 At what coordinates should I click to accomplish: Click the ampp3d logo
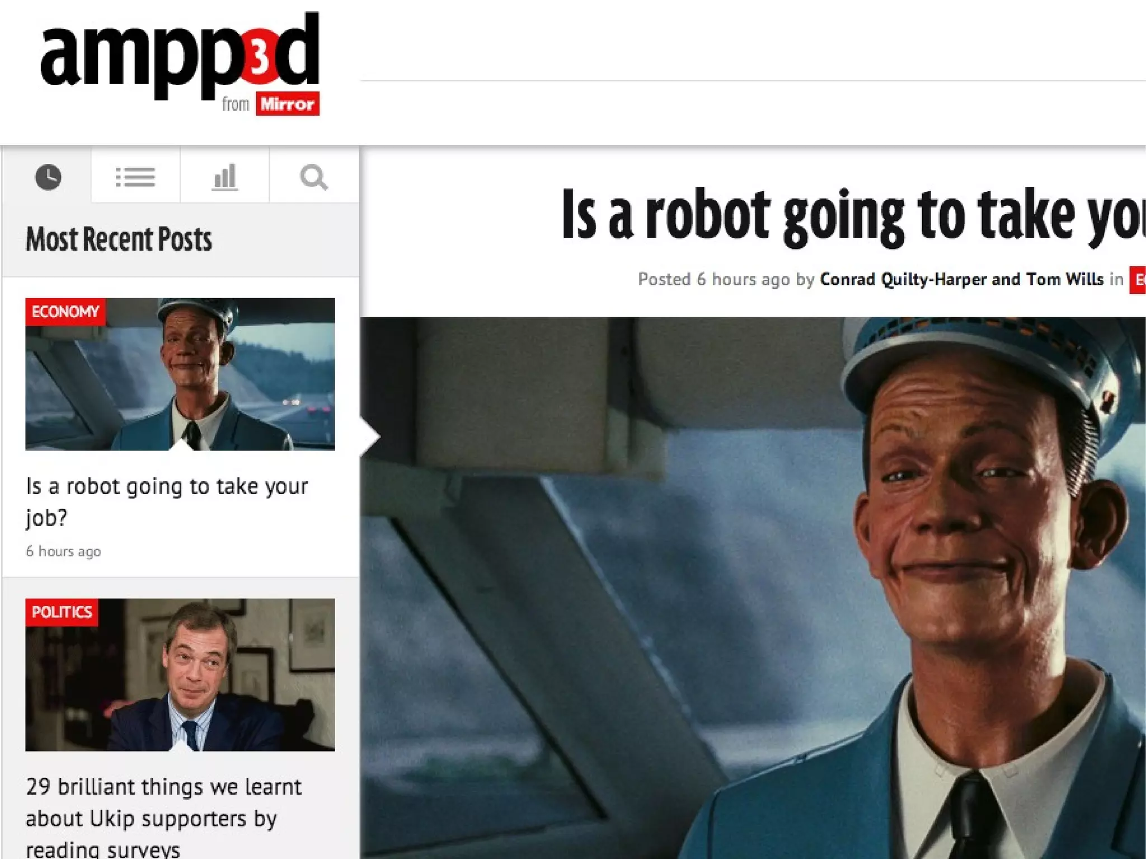[x=179, y=56]
